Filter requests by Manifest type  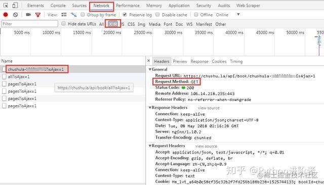tap(204, 24)
